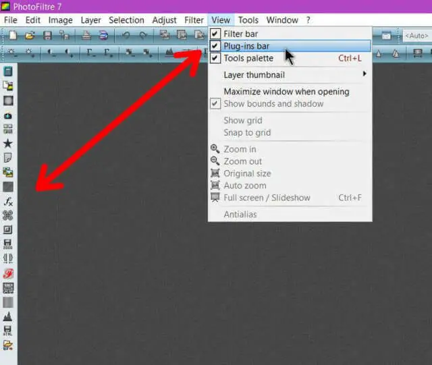432x365 pixels.
Task: Open the Tools menu
Action: tap(248, 20)
